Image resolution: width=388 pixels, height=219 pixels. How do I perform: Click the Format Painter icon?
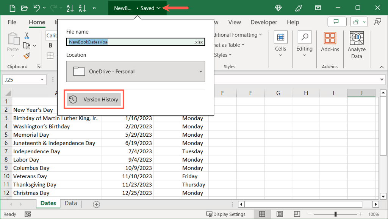tap(26, 56)
